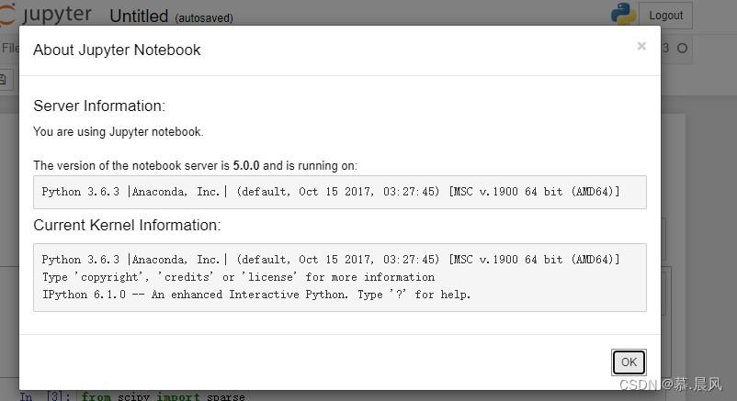Click the save icon in toolbar

[5, 80]
